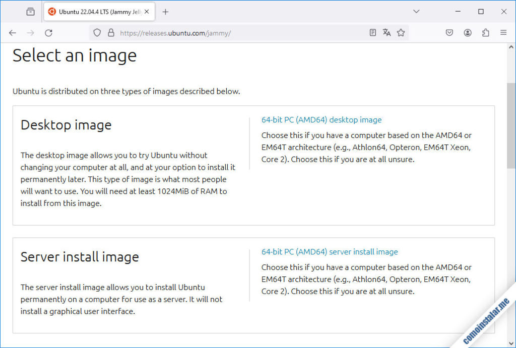Open the Firefox account icon
This screenshot has height=348, width=516.
coord(467,32)
